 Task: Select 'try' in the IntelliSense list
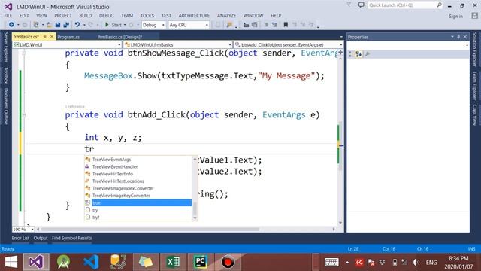[138, 210]
